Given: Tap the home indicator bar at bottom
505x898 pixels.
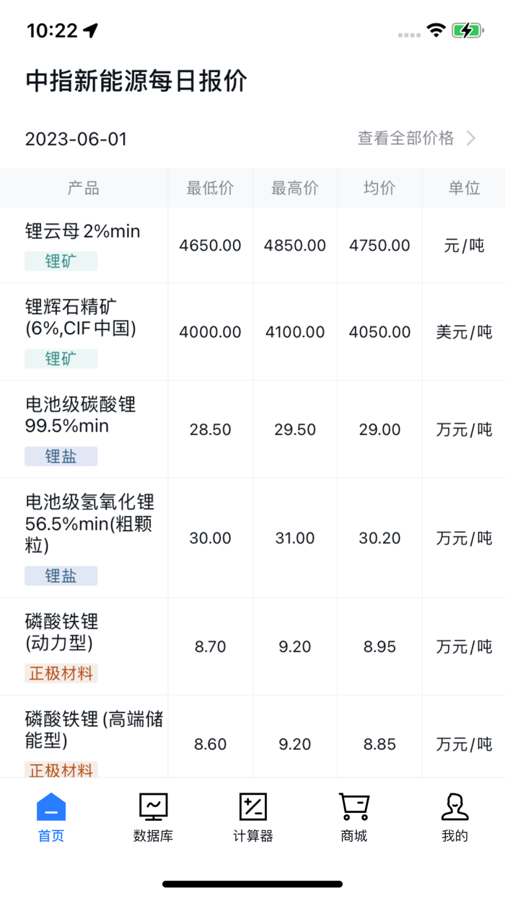Looking at the screenshot, I should point(252,881).
